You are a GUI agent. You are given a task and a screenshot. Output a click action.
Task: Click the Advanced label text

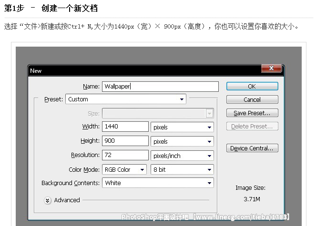(x=67, y=200)
